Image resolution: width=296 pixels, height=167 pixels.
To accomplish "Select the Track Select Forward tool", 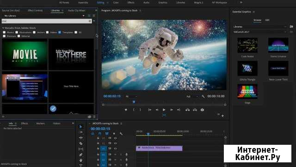I will [x=80, y=132].
